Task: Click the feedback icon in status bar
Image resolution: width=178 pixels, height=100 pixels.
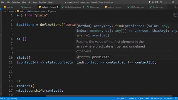Action: coord(175,98)
